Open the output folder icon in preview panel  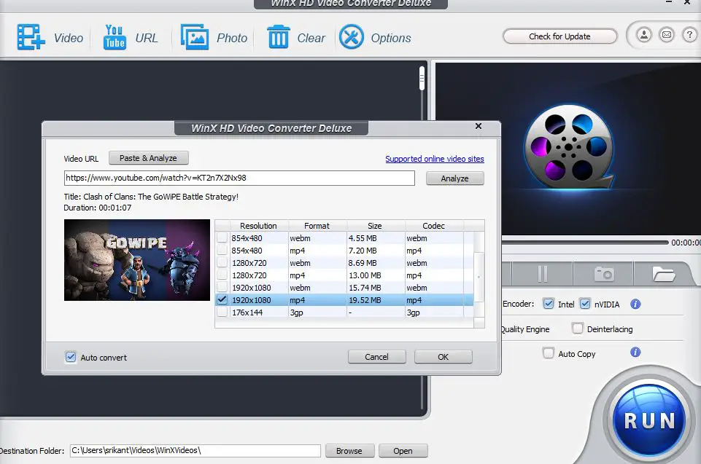664,274
